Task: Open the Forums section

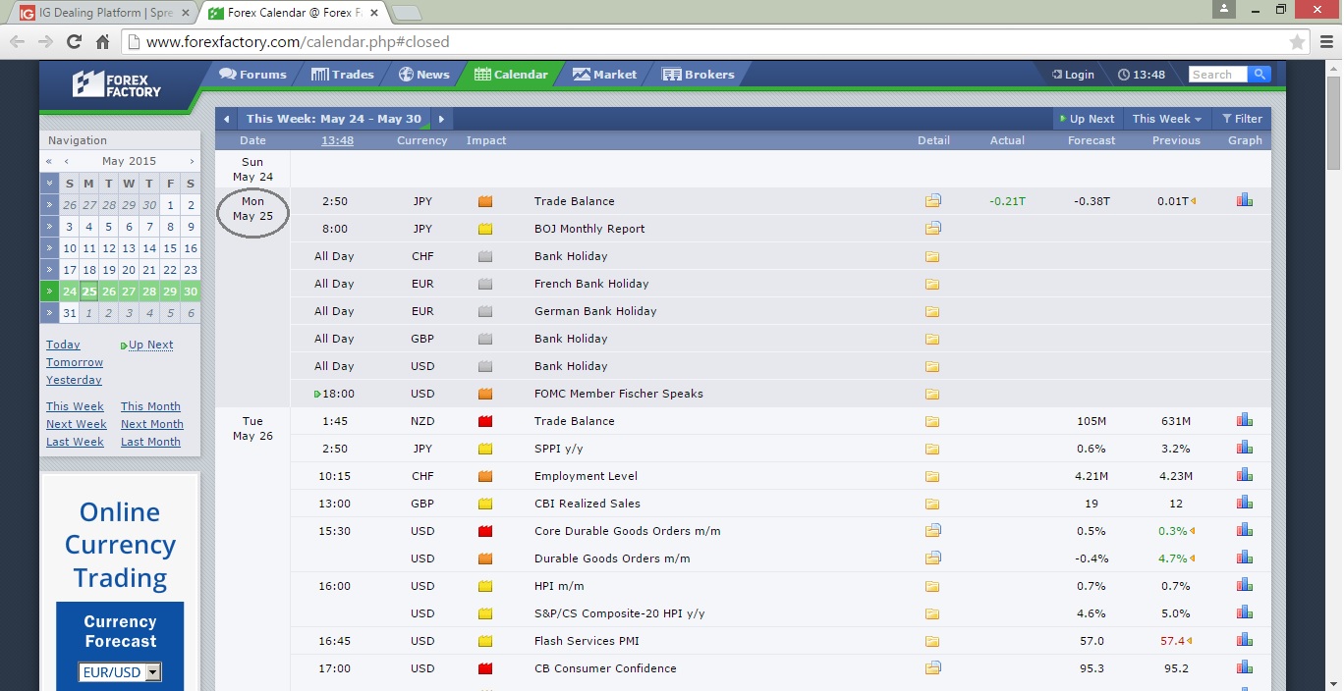Action: pyautogui.click(x=252, y=75)
